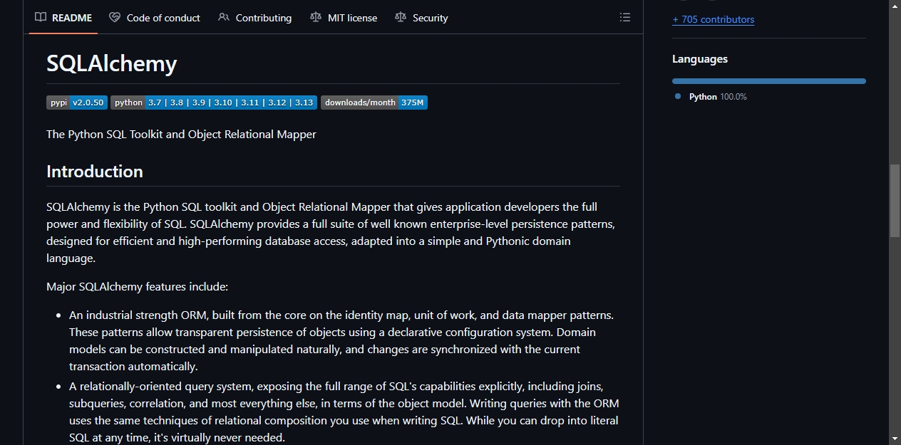
Task: Select the MIT license tab
Action: point(344,18)
